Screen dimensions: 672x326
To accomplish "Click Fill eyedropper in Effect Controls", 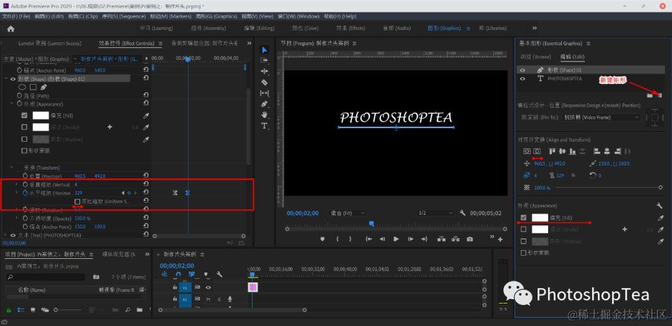I will click(146, 116).
